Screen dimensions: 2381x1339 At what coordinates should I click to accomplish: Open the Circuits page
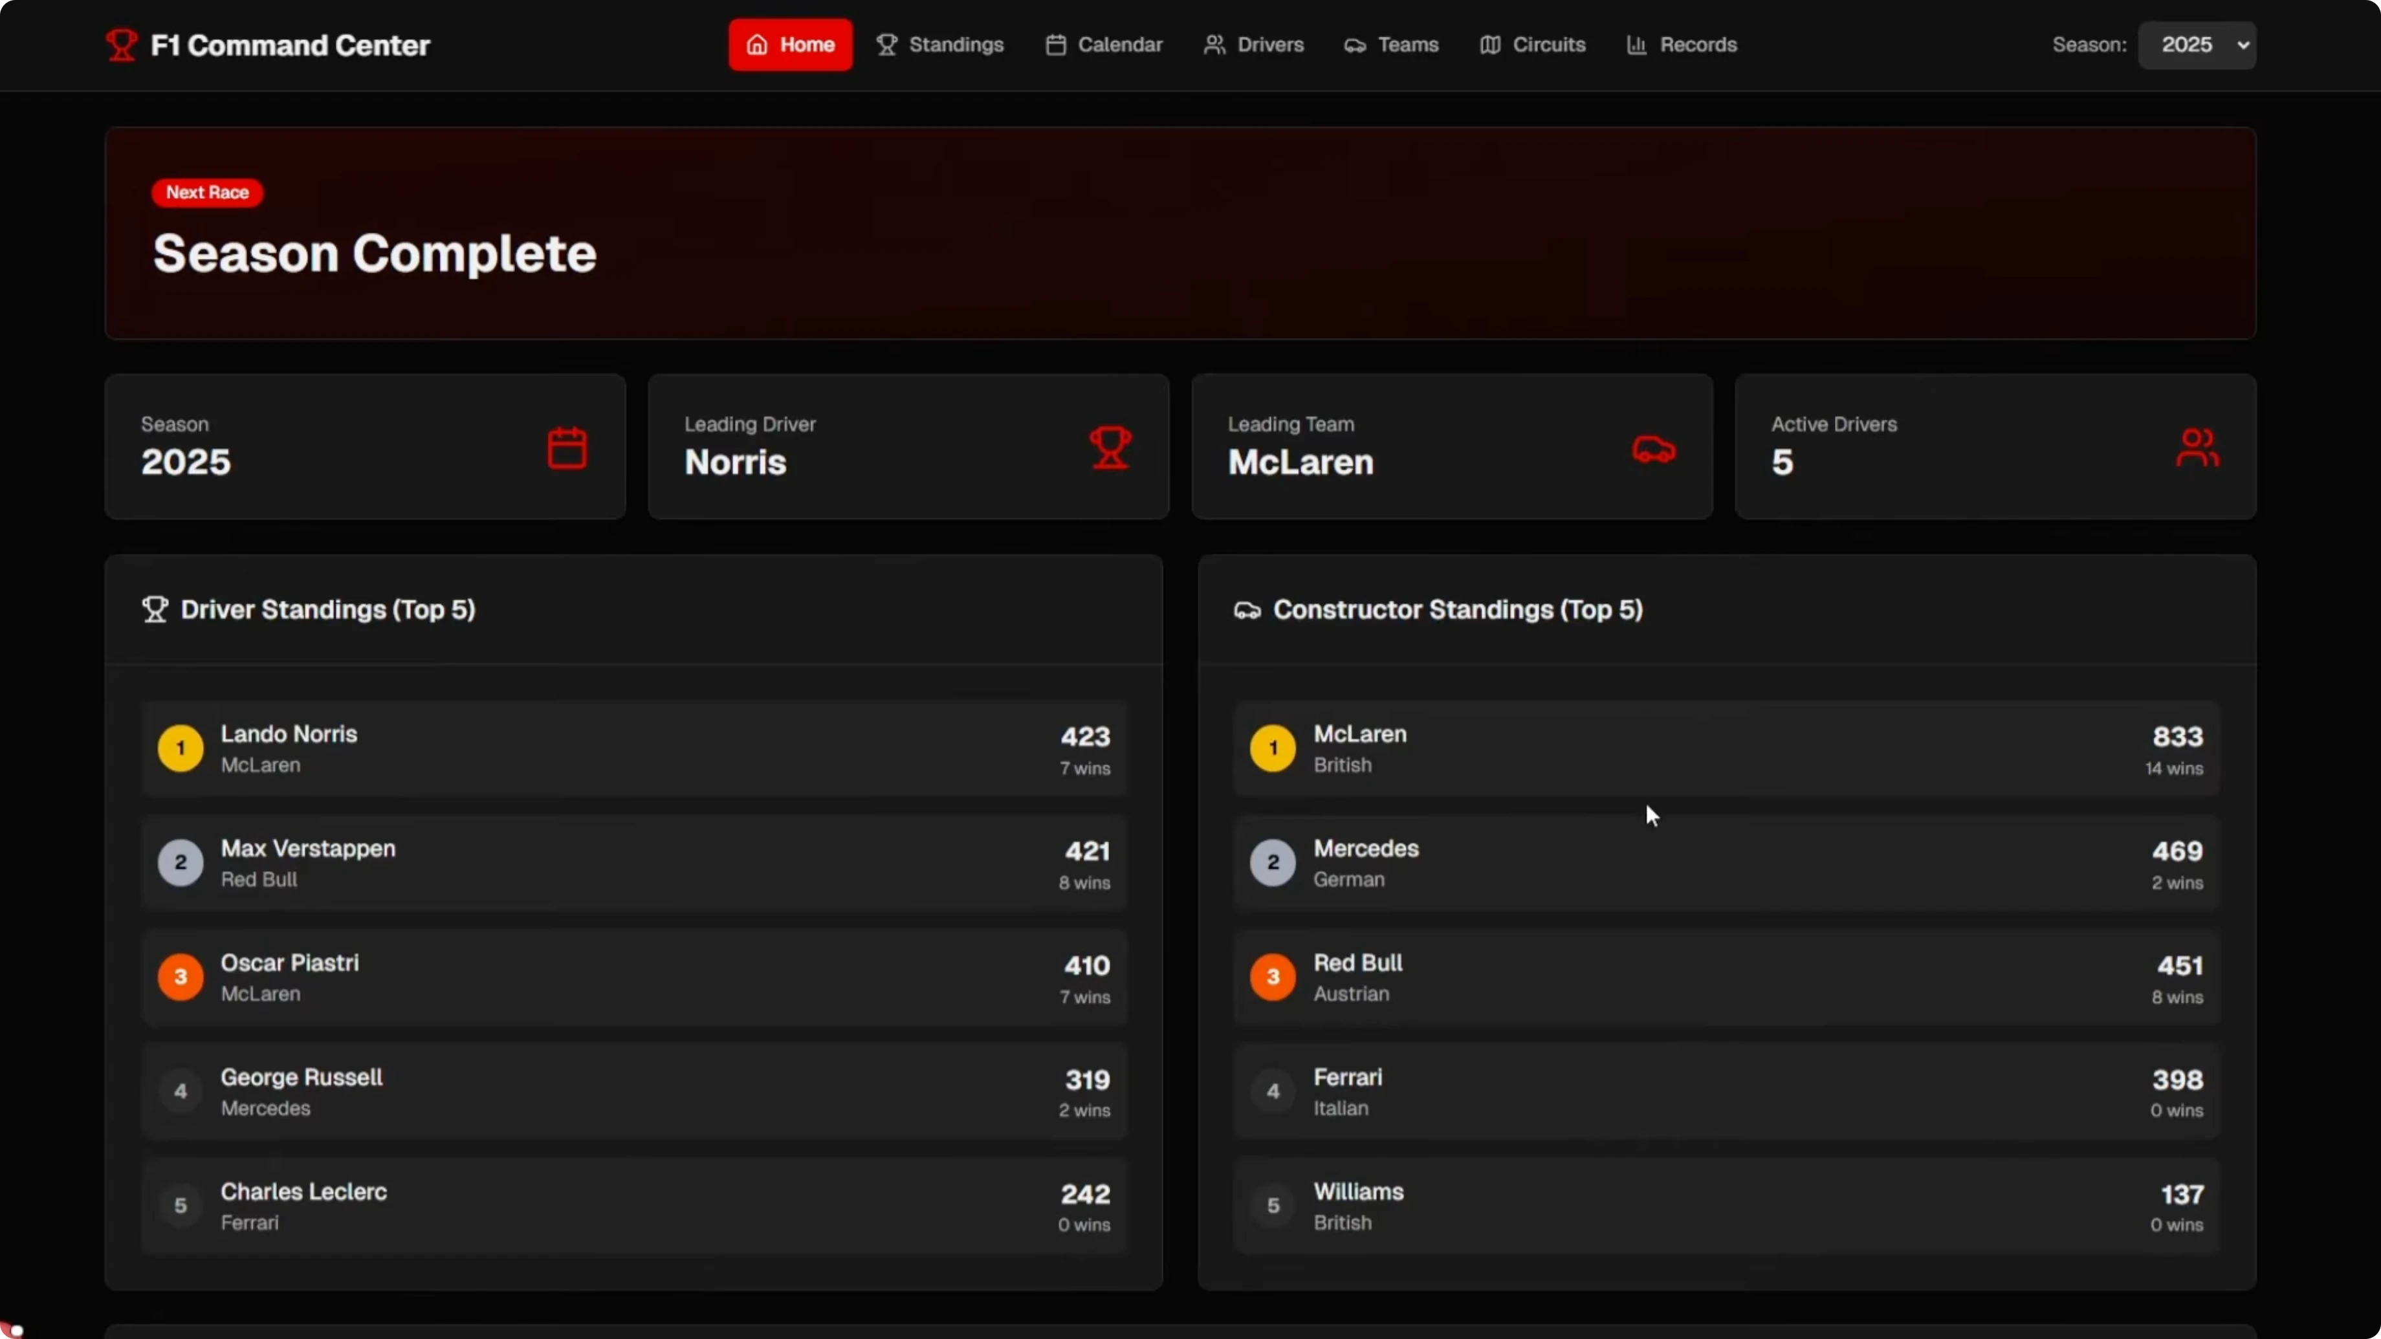tap(1533, 45)
